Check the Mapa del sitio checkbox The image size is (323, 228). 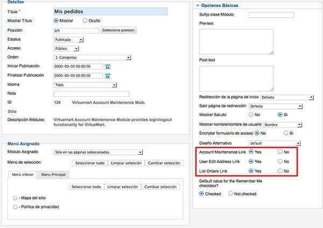[x=15, y=198]
